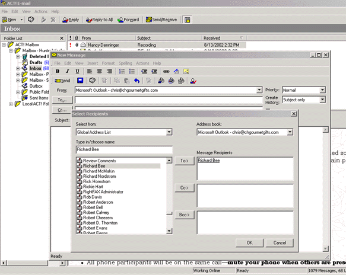Image resolution: width=346 pixels, height=275 pixels.
Task: Expand the Local ACT! Folders node
Action: tap(11, 104)
